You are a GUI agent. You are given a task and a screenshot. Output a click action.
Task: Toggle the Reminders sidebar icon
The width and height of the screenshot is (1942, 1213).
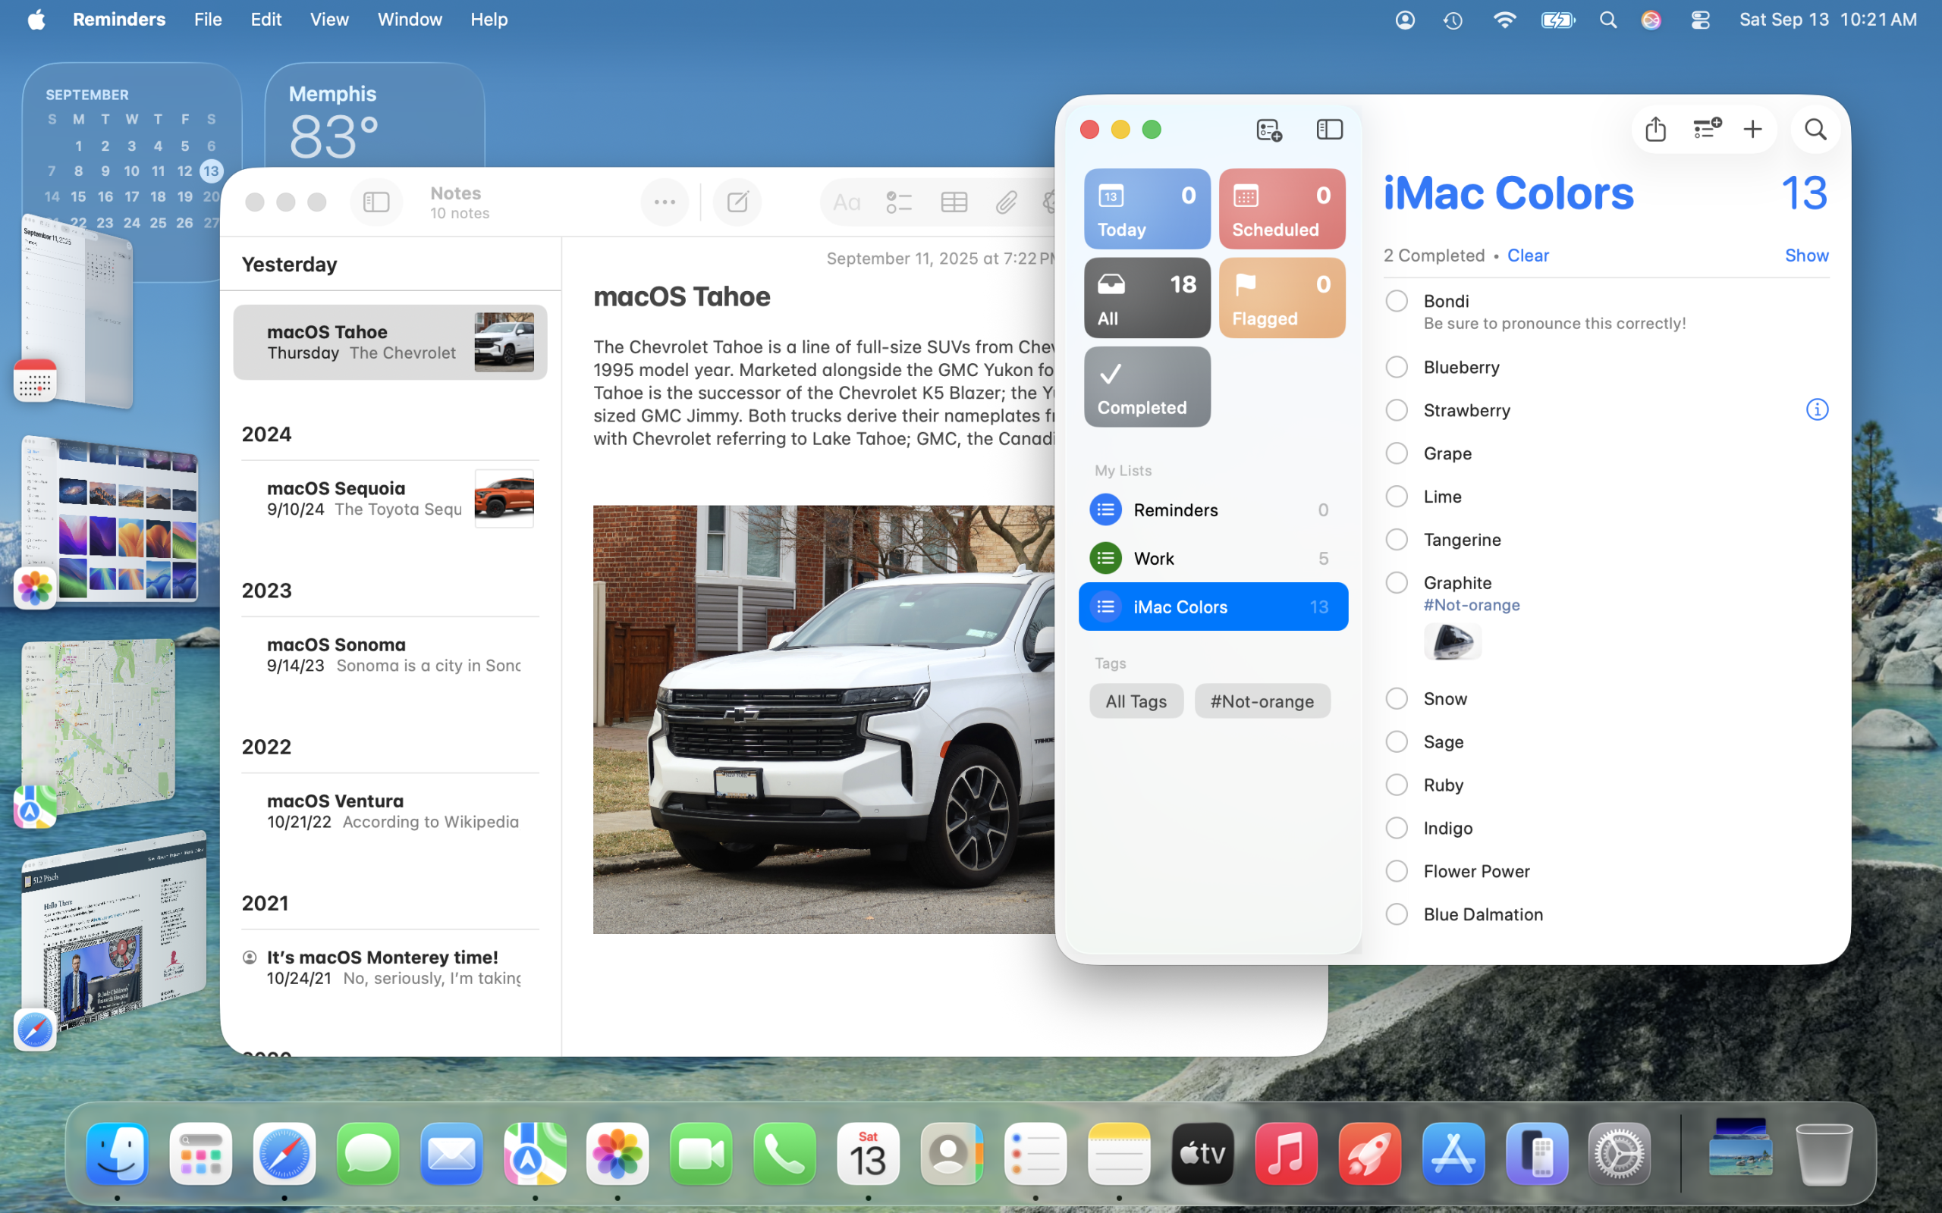[x=1330, y=129]
